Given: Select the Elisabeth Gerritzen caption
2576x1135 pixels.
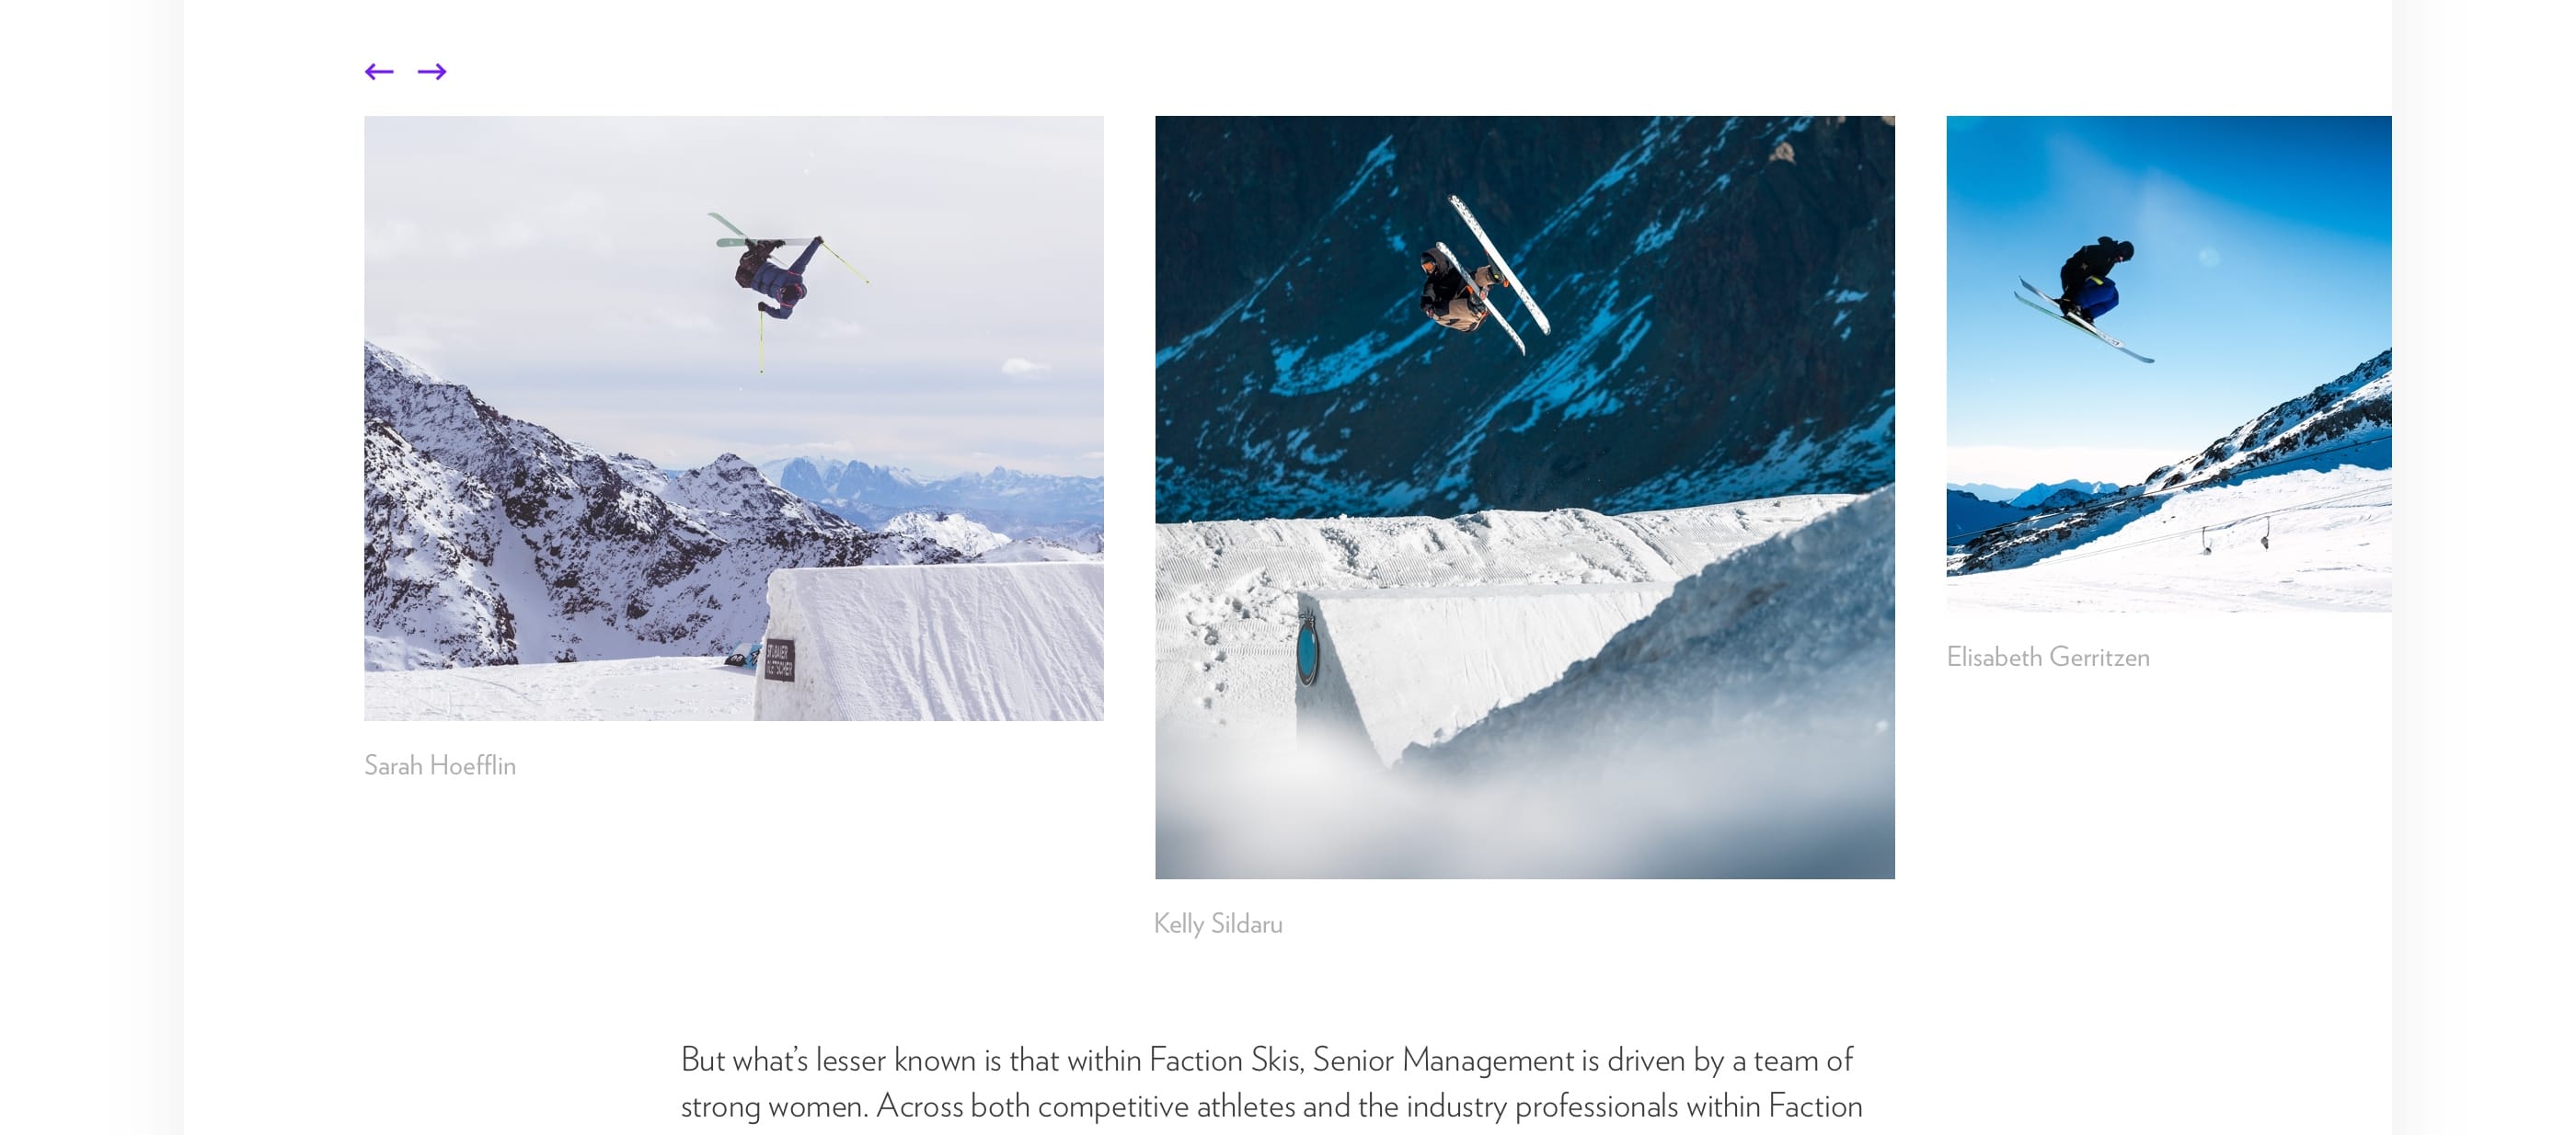Looking at the screenshot, I should click(2048, 657).
